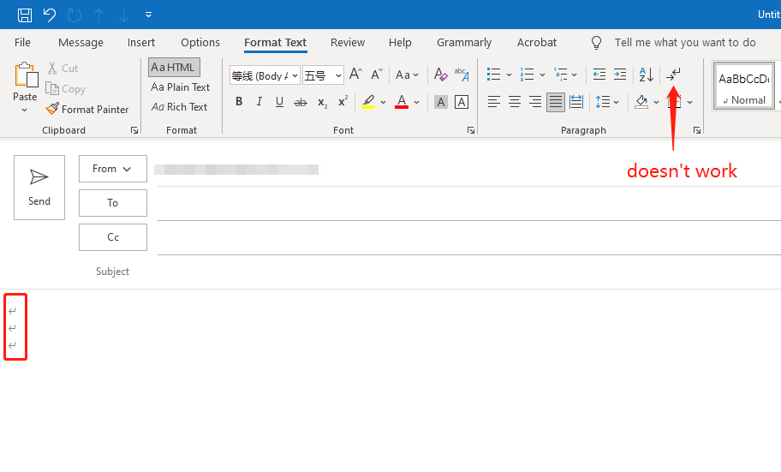Apply red font color

(x=402, y=102)
